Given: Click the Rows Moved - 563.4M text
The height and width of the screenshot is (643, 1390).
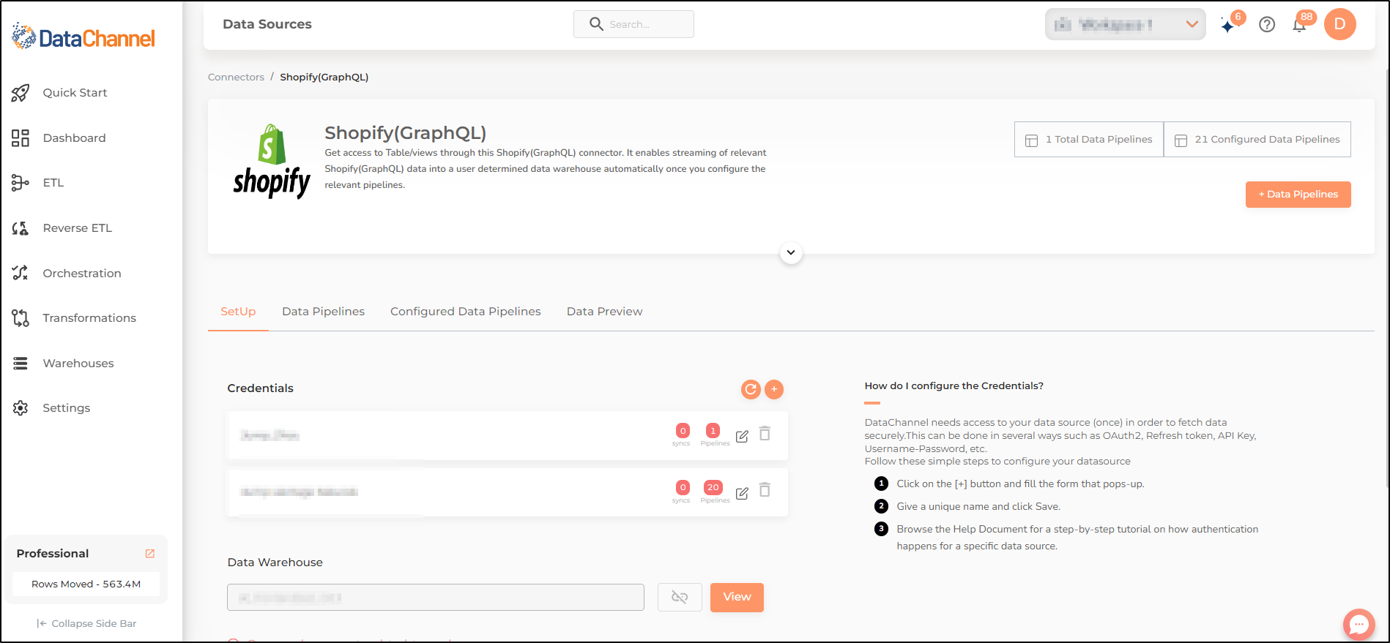Looking at the screenshot, I should (x=86, y=584).
